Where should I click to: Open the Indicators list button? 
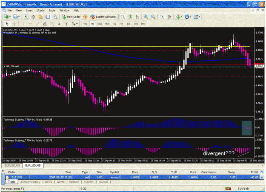178,17
